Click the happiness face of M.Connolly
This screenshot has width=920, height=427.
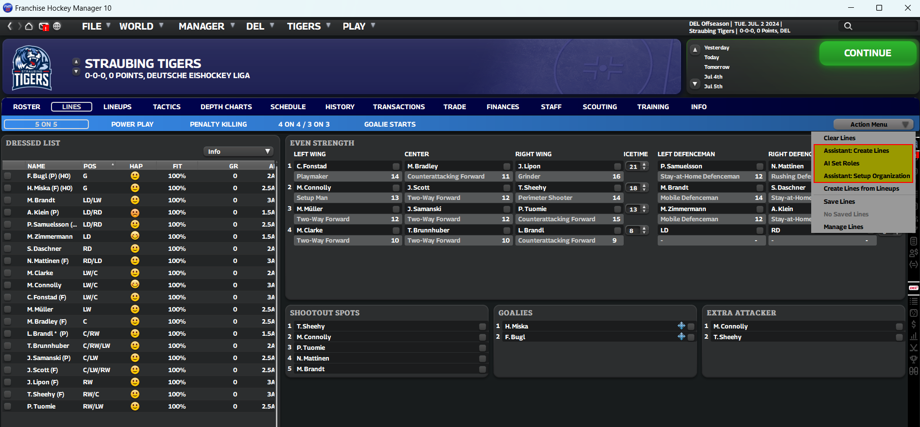[135, 285]
